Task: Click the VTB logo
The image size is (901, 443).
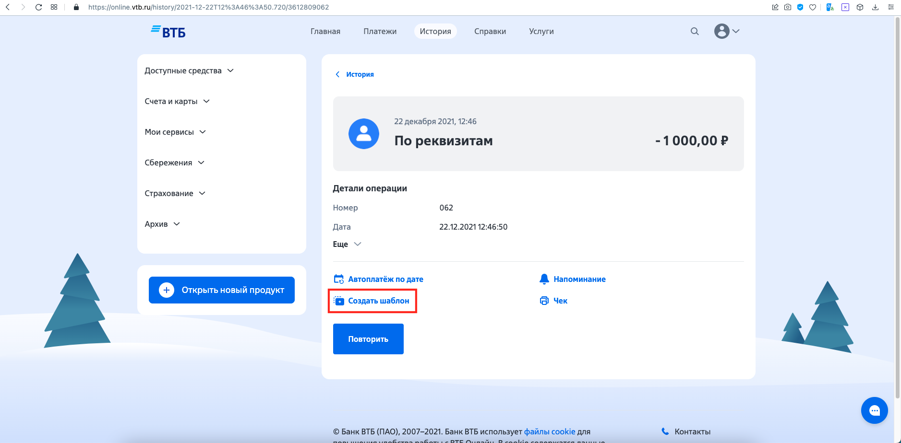Action: coord(168,32)
